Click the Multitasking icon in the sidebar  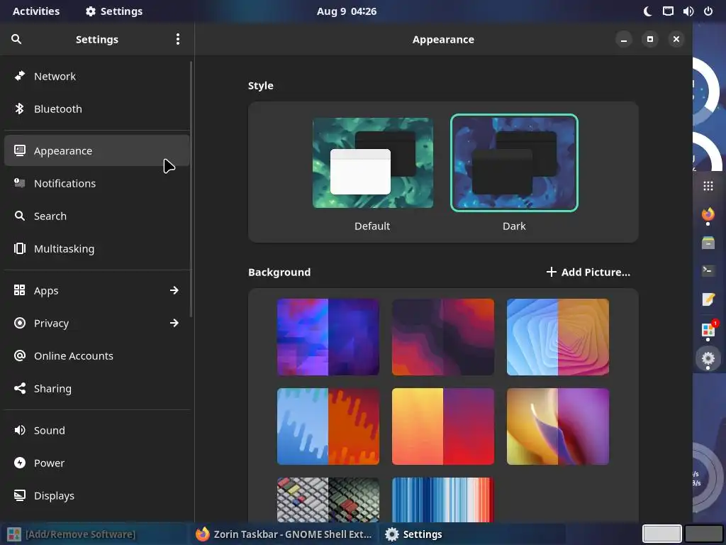pos(19,248)
